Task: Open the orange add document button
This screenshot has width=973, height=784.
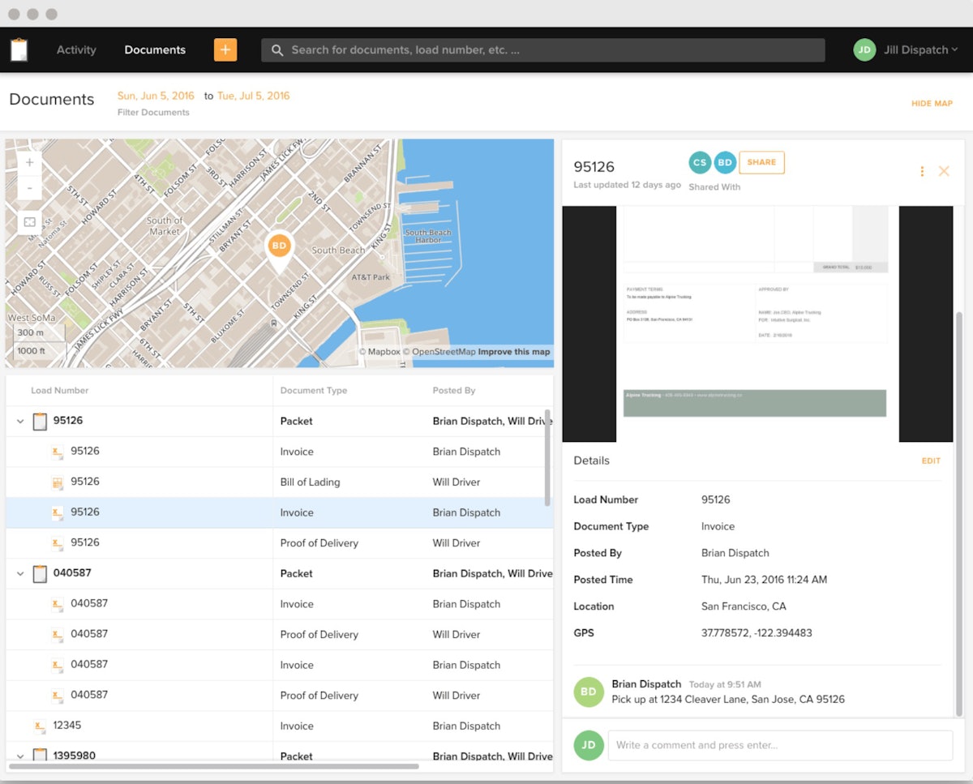Action: [225, 49]
